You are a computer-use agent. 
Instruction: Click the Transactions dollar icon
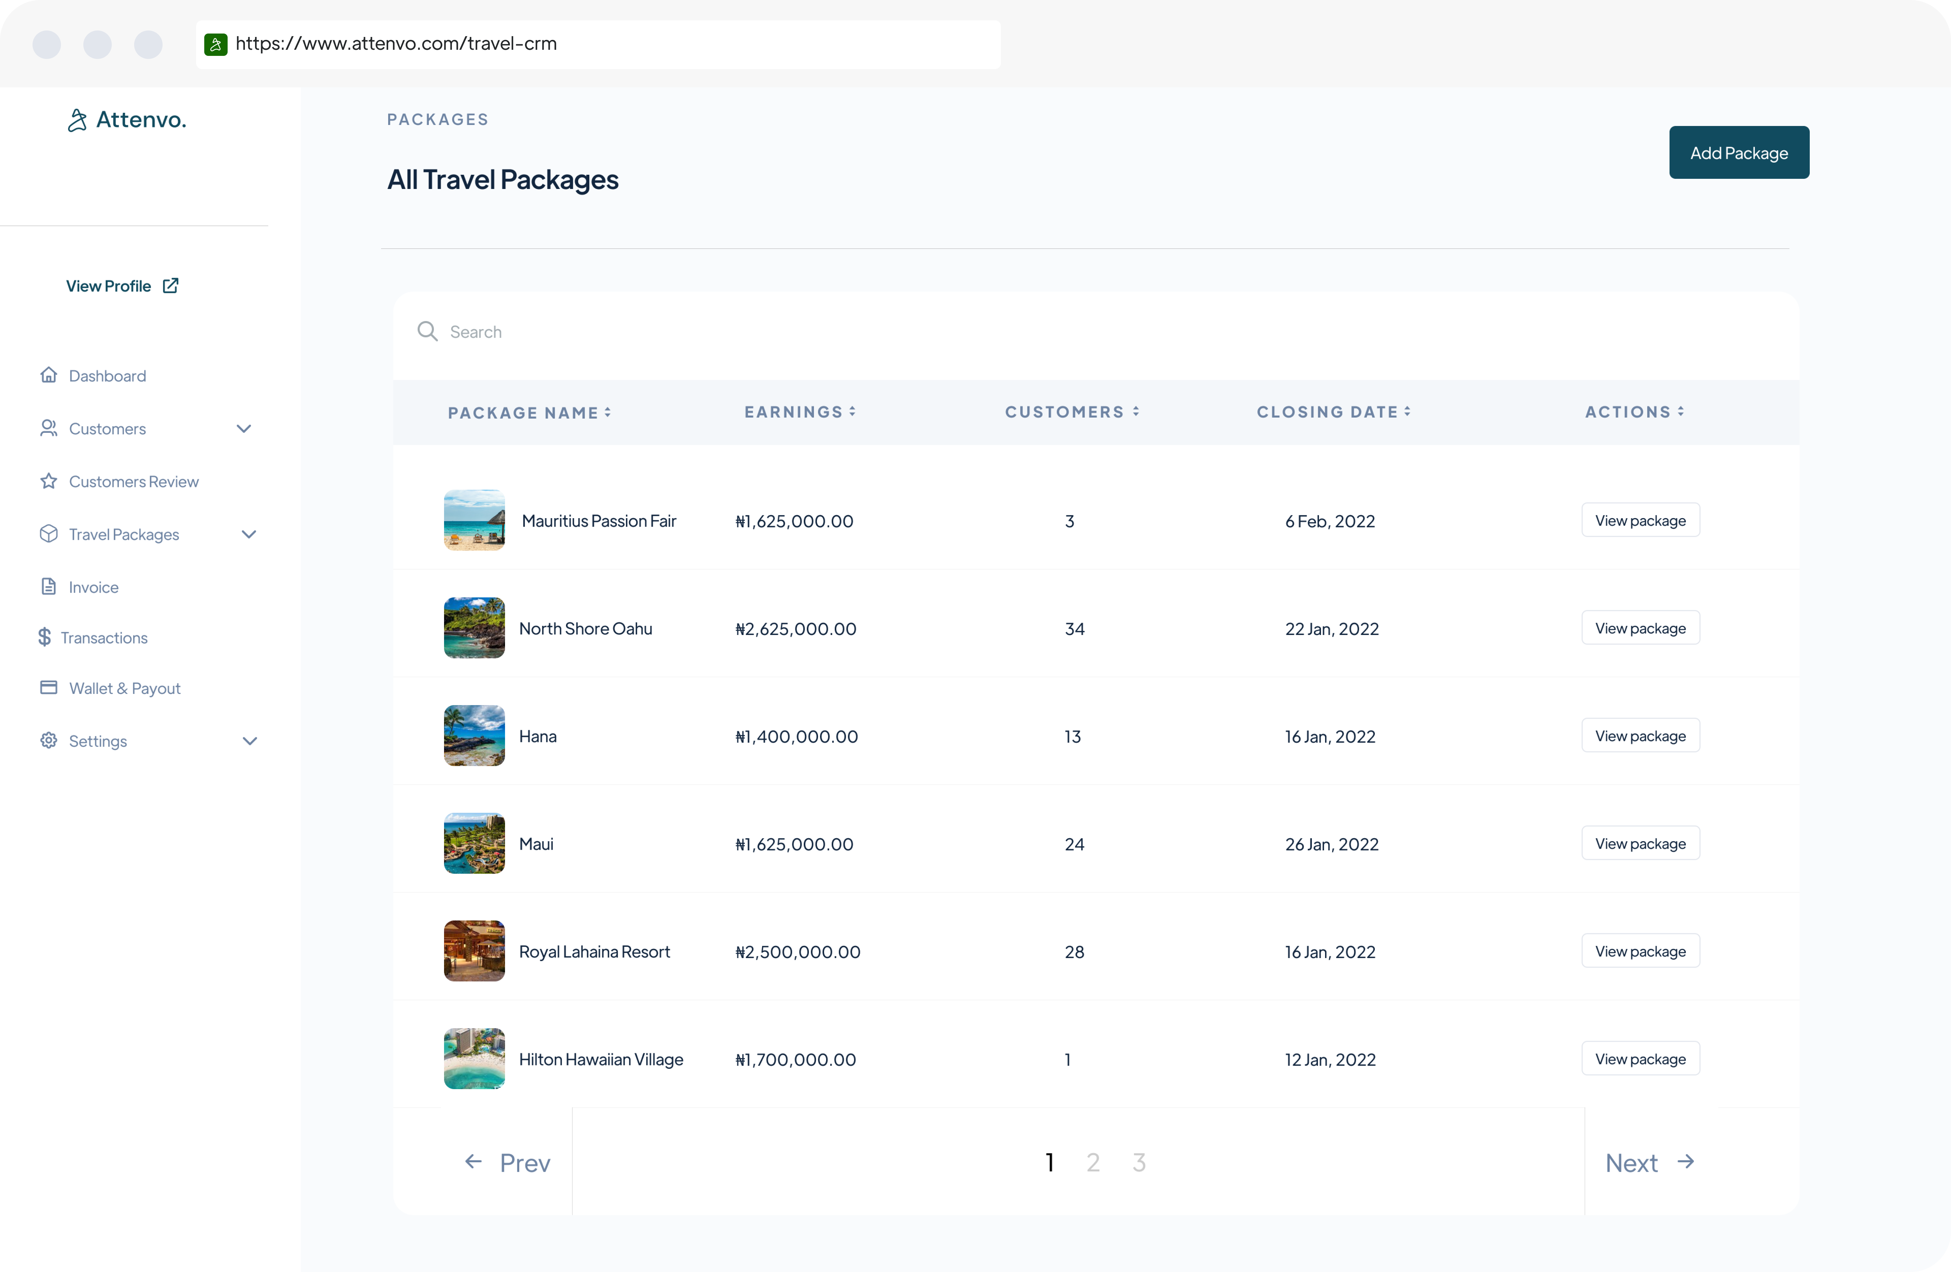(44, 637)
